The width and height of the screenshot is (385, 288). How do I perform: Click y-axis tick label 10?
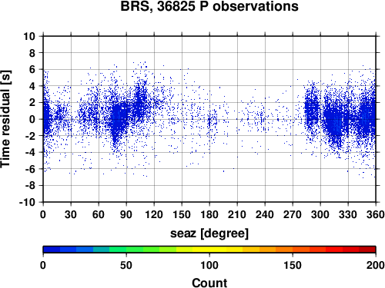(29, 36)
